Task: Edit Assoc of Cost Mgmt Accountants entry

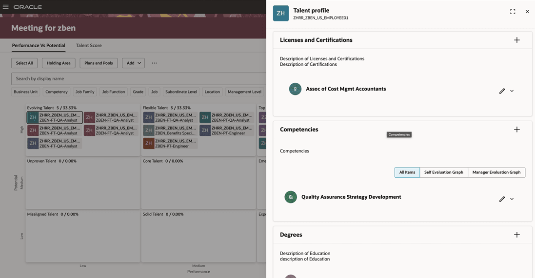Action: point(502,91)
